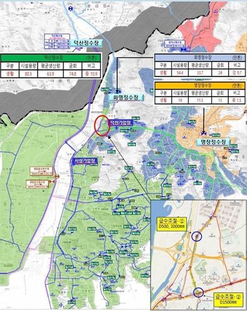Click the blue circular intake icon at top
Screen dimensions: 247x311
[x=71, y=9]
